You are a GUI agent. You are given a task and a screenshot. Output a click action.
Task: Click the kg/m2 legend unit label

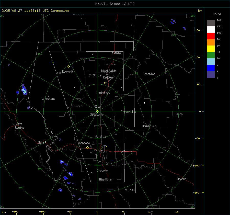point(217,14)
